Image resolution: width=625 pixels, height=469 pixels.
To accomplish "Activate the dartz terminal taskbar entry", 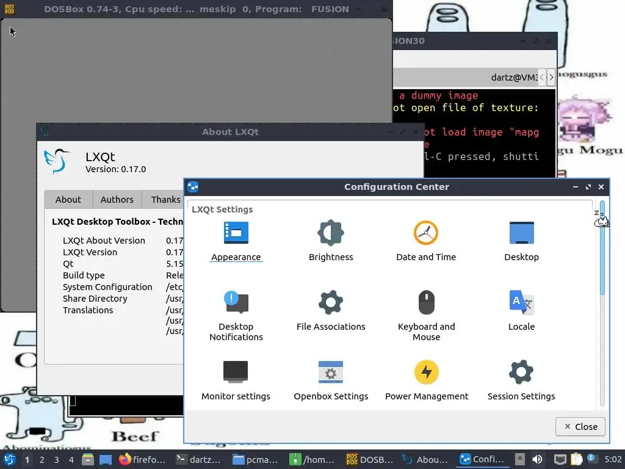I will (199, 459).
